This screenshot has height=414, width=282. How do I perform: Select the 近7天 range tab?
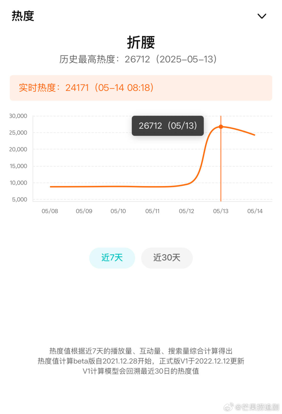point(112,258)
